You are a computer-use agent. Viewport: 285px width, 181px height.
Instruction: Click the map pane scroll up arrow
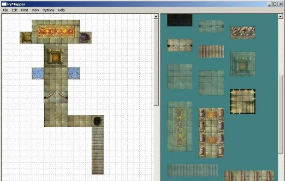156,17
